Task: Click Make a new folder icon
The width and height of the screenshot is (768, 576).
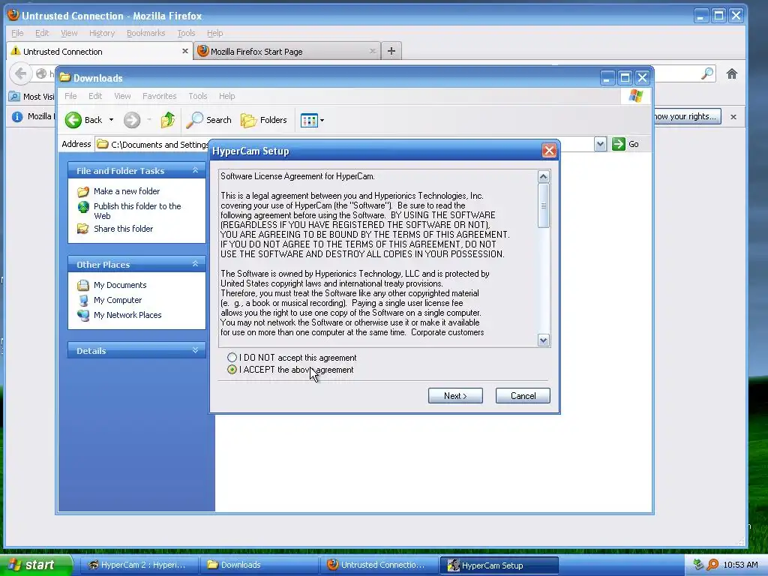Action: click(83, 191)
